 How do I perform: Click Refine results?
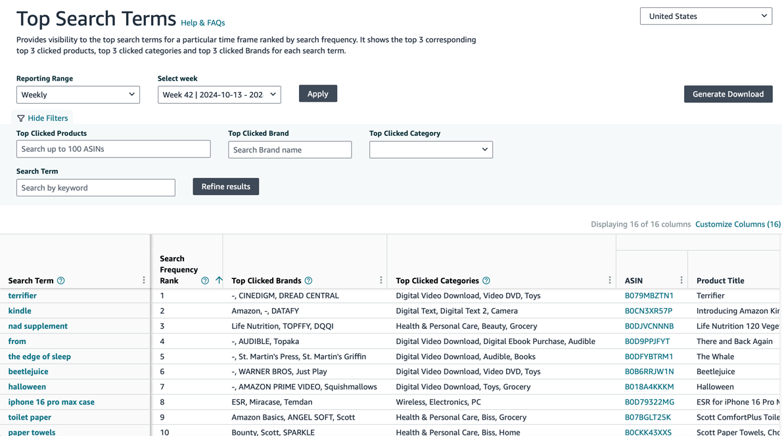point(225,186)
